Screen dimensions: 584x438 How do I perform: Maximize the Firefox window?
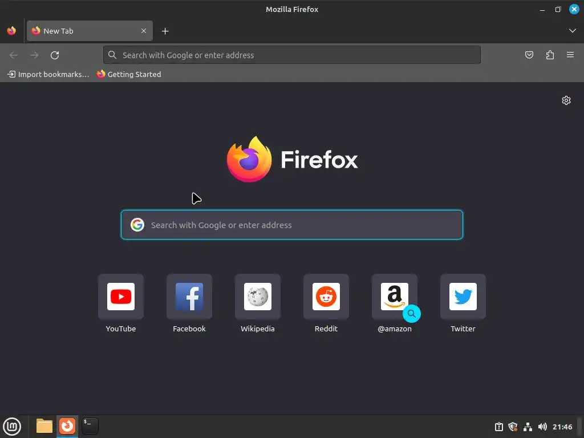click(x=558, y=10)
